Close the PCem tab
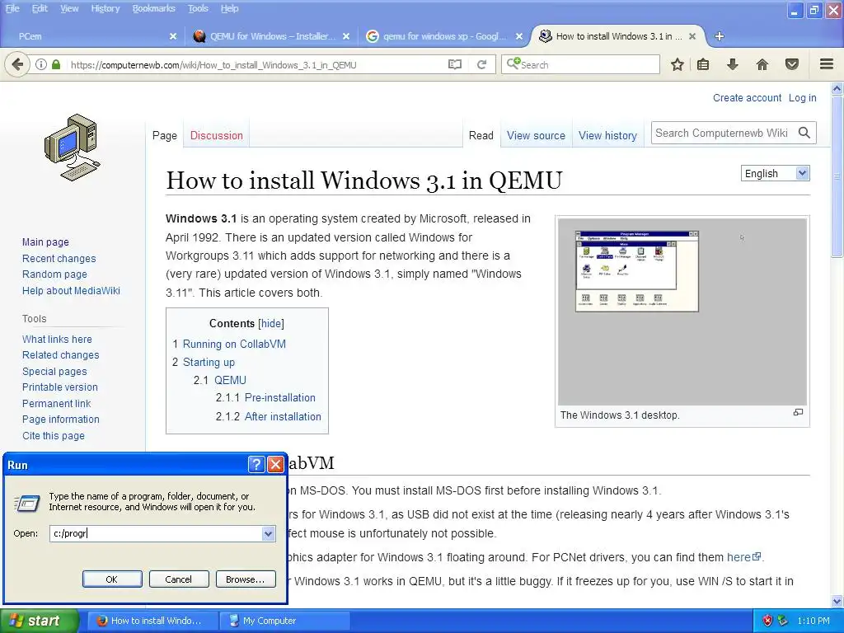 (173, 36)
